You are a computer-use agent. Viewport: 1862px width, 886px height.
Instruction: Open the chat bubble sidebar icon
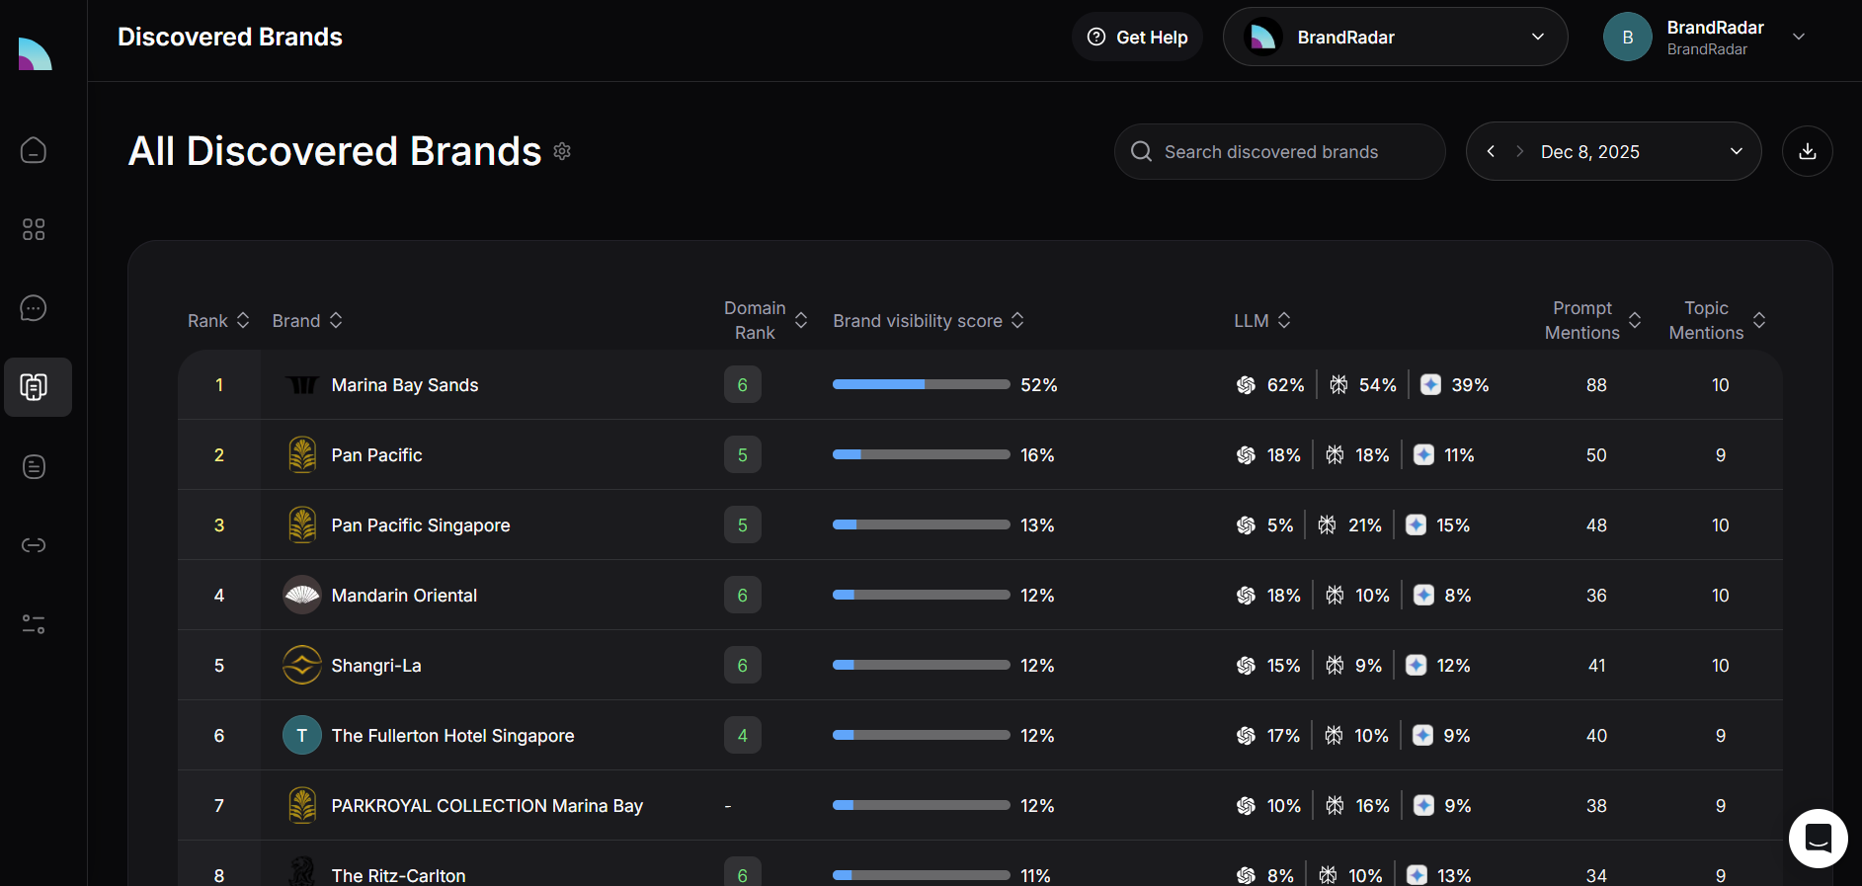point(34,308)
